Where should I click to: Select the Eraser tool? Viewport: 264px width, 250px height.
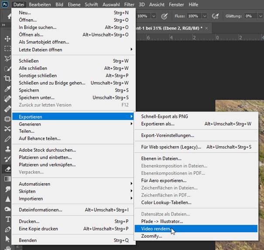tap(7, 169)
